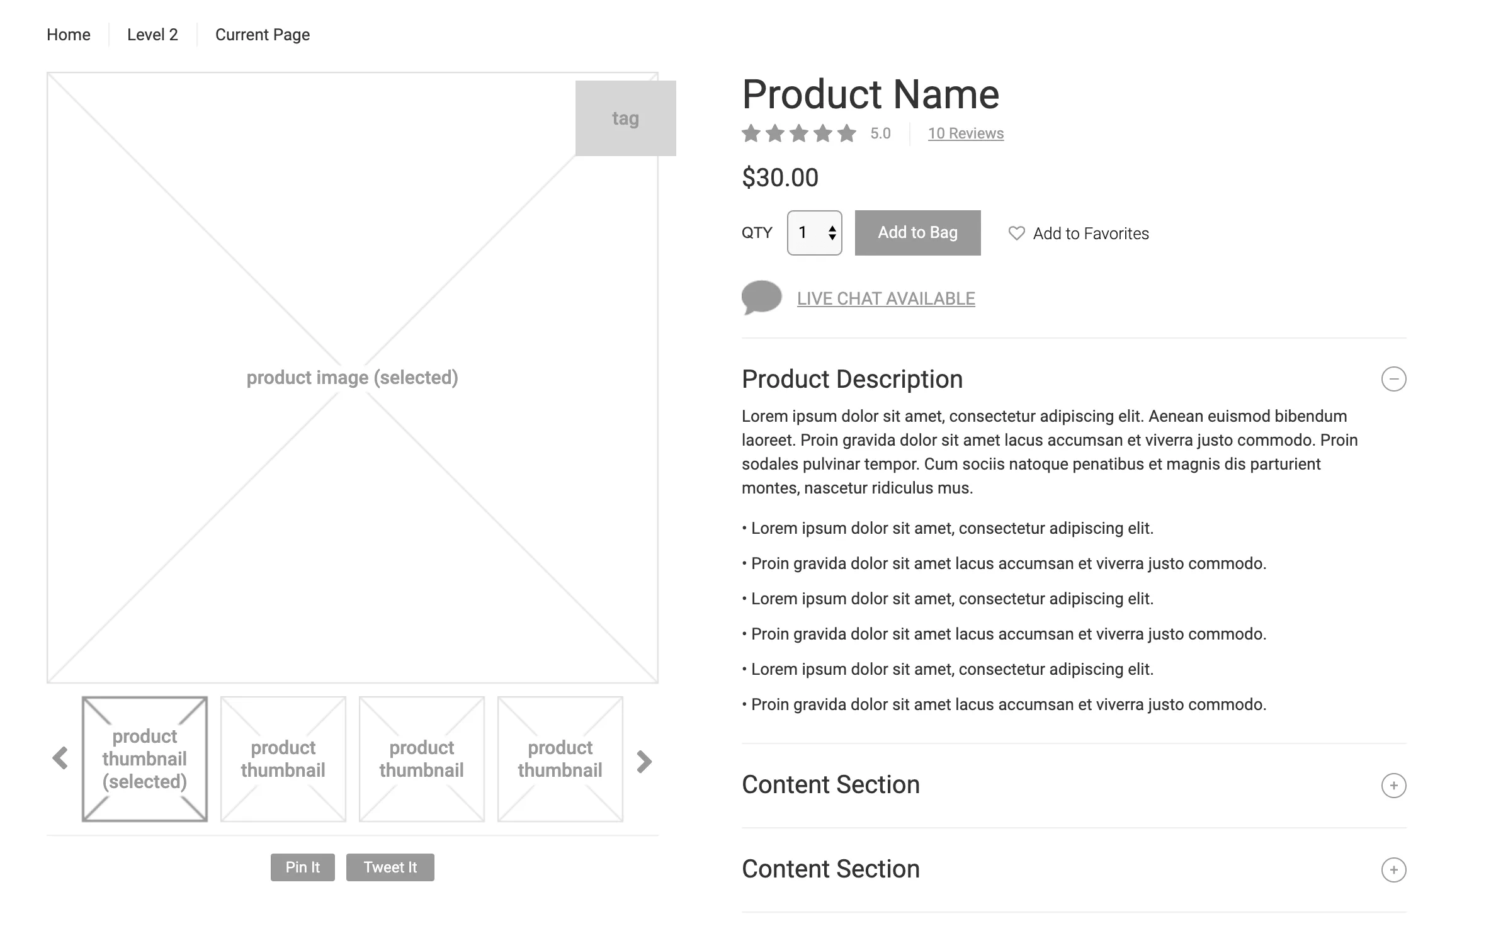This screenshot has height=948, width=1491.
Task: Click the next thumbnail arrow
Action: [643, 762]
